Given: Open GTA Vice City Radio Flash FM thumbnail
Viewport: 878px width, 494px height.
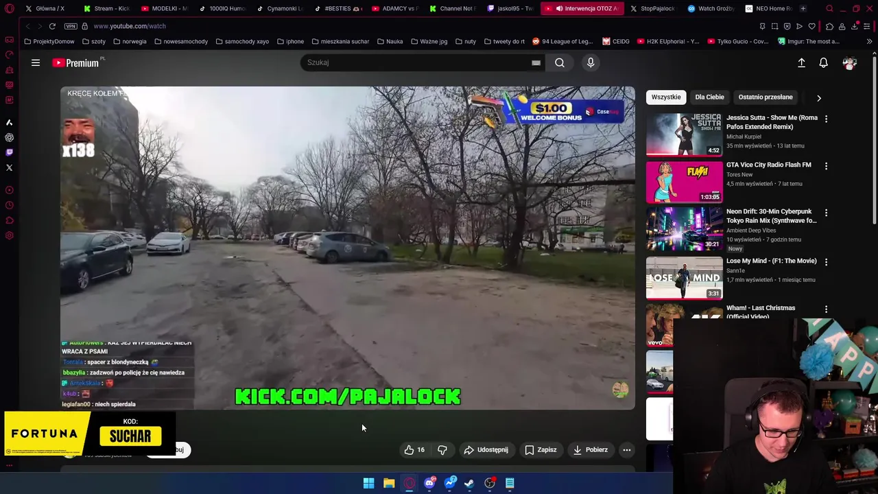Looking at the screenshot, I should (684, 182).
